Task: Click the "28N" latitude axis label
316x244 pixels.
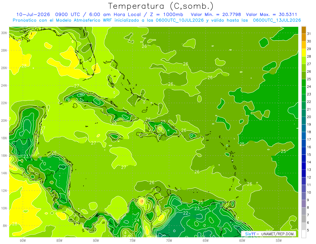Action: coord(4,50)
